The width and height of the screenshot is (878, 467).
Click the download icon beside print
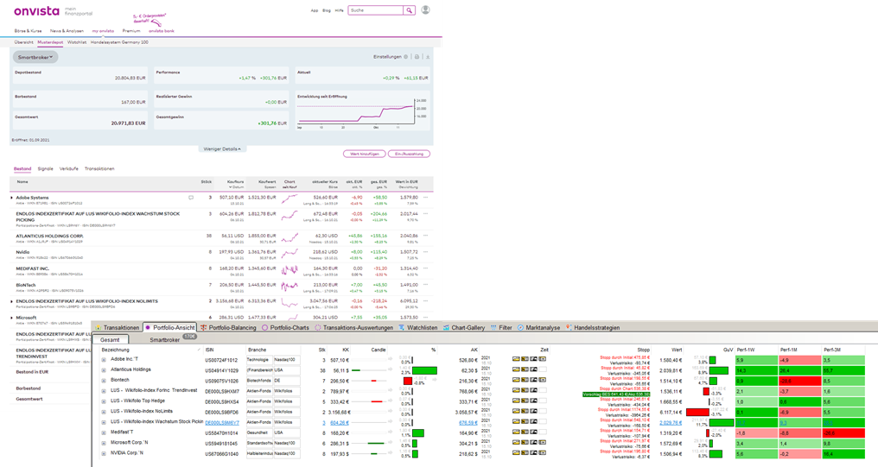tap(427, 56)
